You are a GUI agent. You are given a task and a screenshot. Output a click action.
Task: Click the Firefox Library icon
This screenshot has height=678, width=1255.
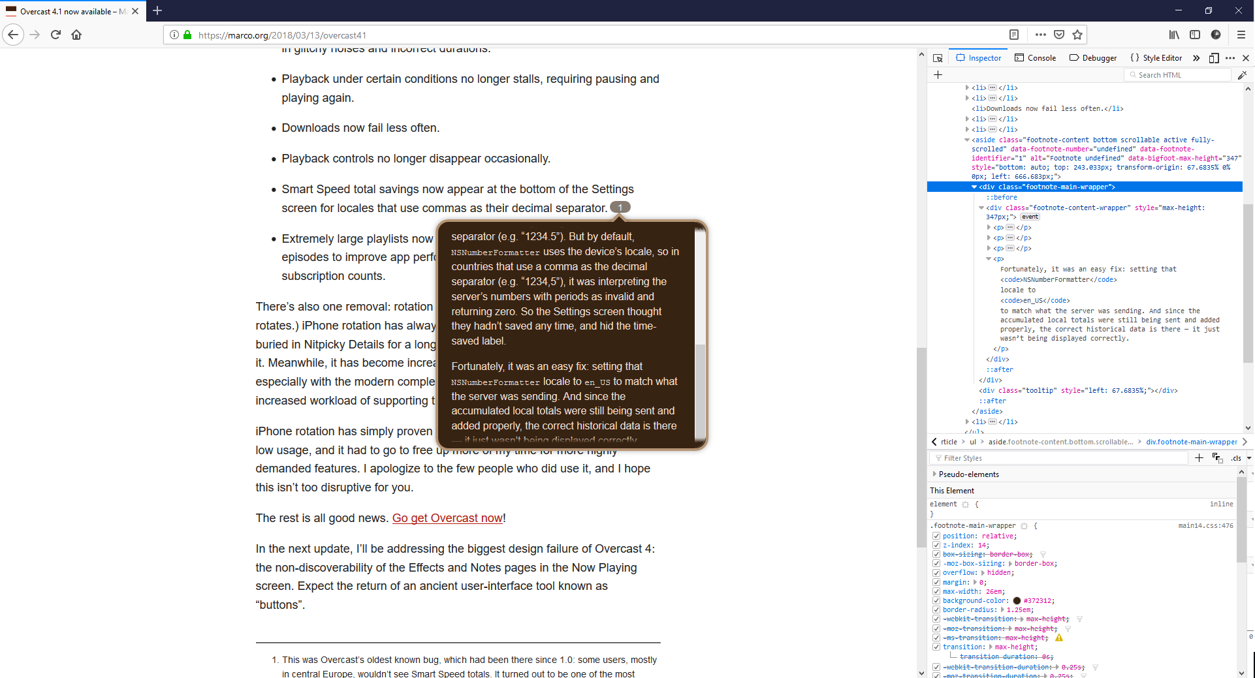pos(1173,35)
